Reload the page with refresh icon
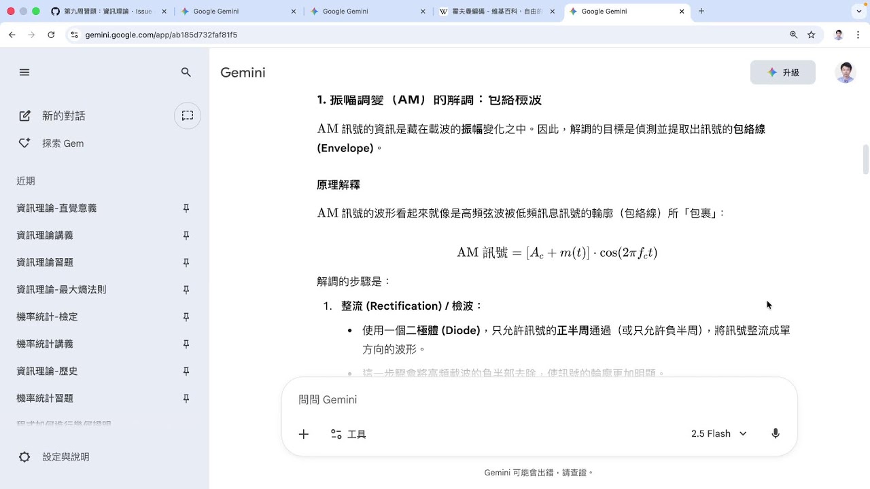 pos(51,35)
